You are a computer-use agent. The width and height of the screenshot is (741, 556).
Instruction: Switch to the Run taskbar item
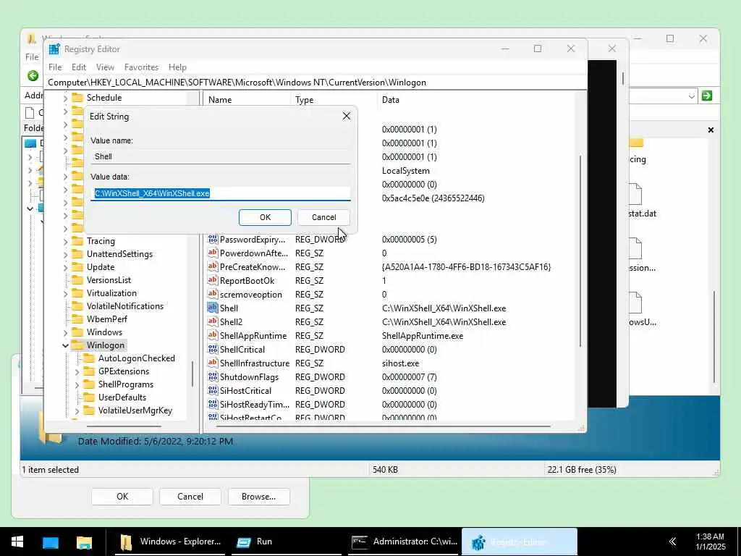click(x=286, y=542)
